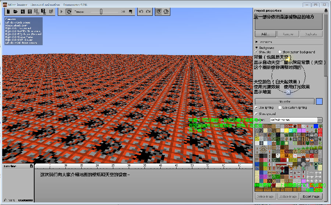Click the Camera controls help overlay
Screen dimensions: 331x205
pyautogui.click(x=24, y=31)
